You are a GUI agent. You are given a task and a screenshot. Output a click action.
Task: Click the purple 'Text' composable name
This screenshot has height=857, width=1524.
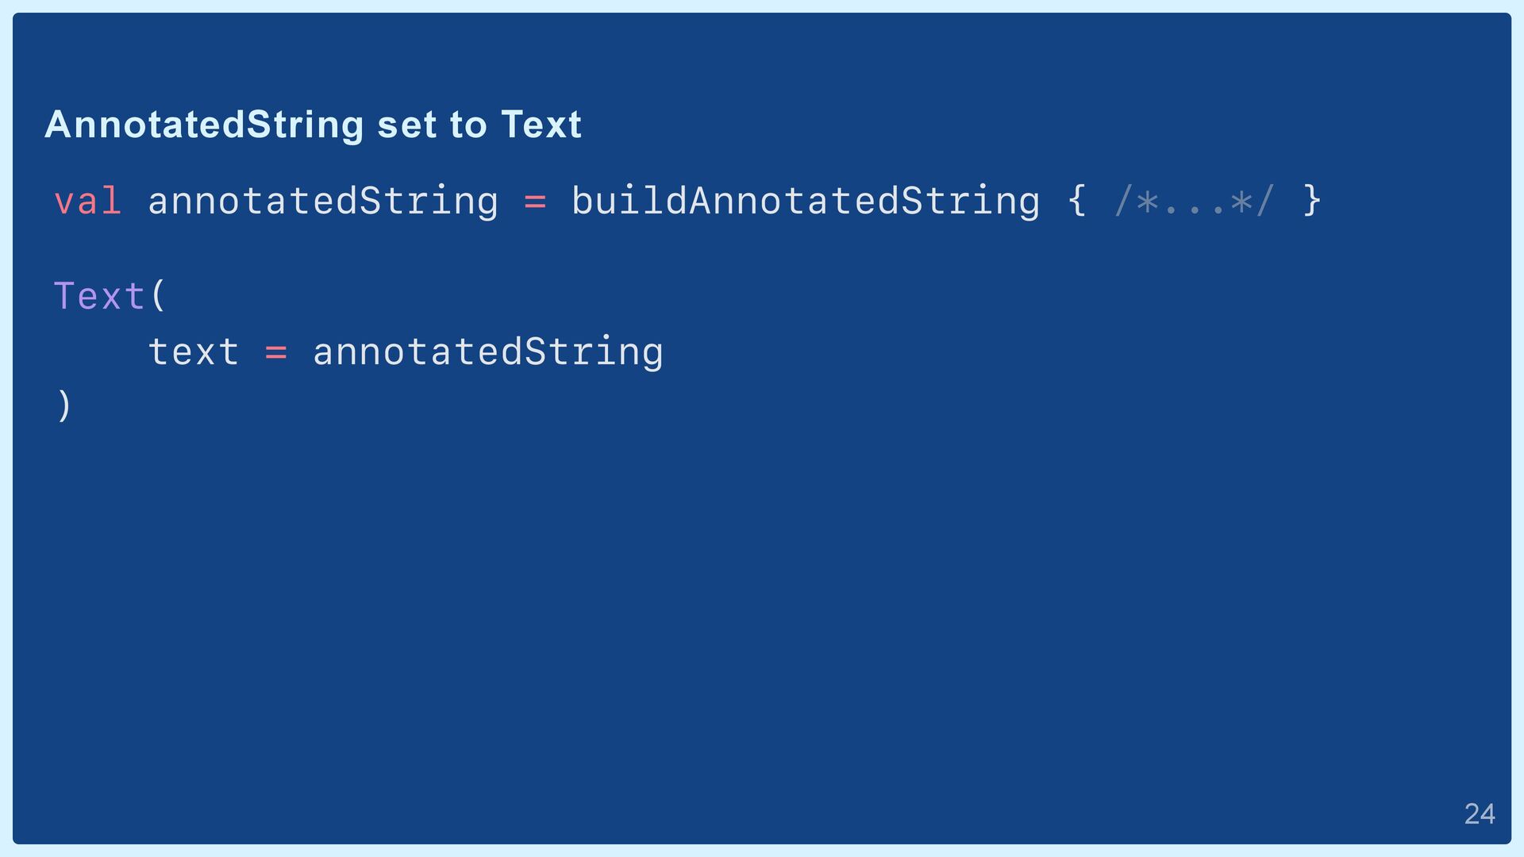click(x=99, y=296)
